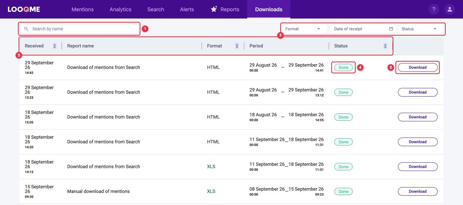This screenshot has width=463, height=205.
Task: Open the user profile icon
Action: 450,9
